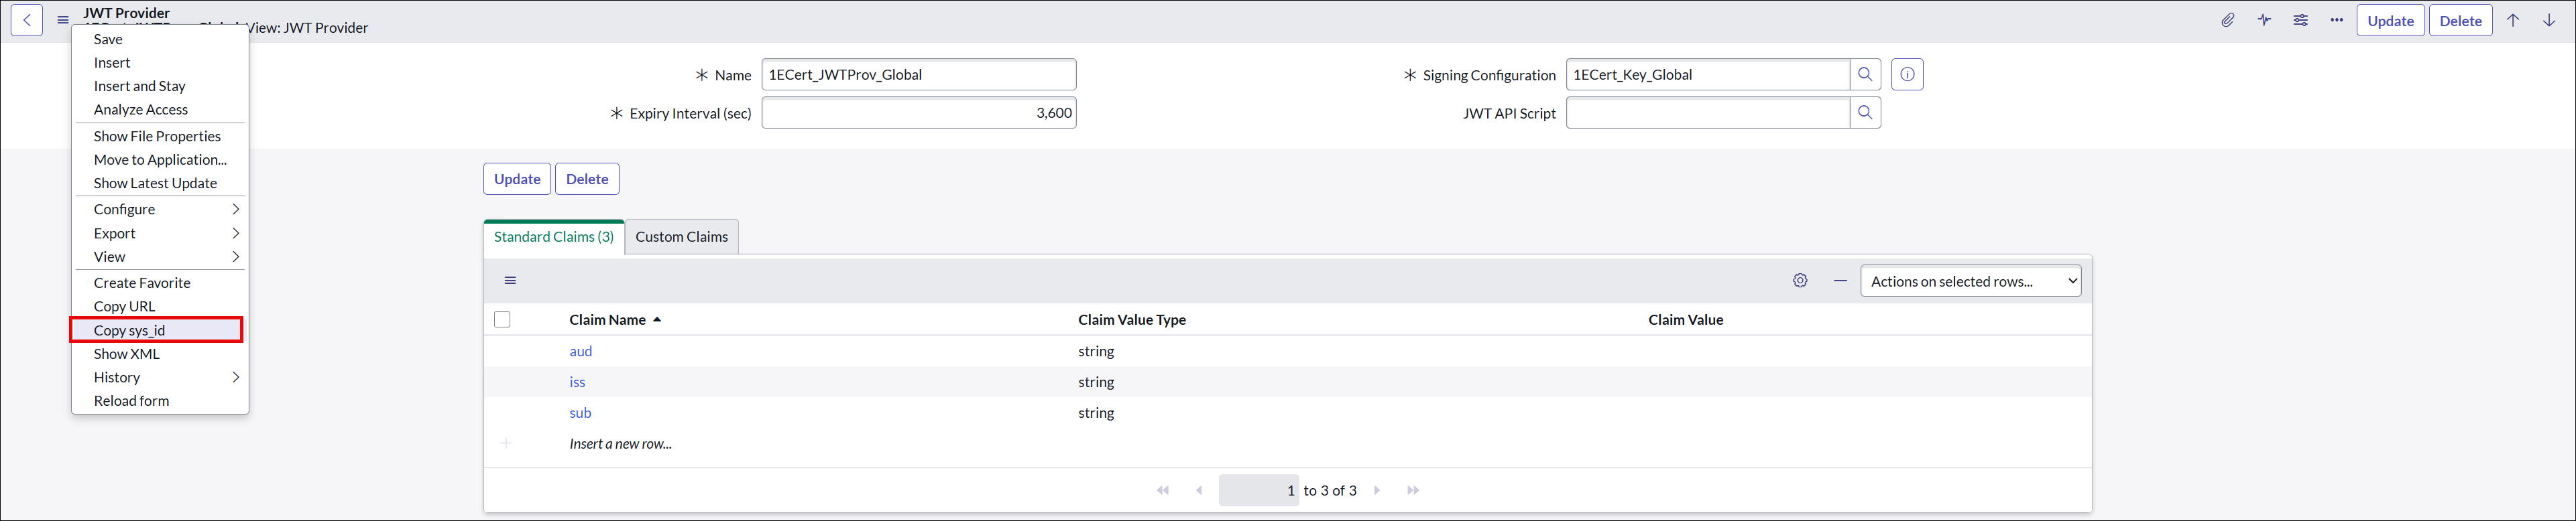Open the attachments paperclip icon
The width and height of the screenshot is (2576, 521).
click(x=2228, y=20)
